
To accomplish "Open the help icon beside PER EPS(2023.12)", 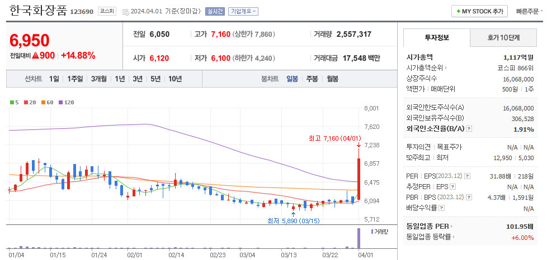I will click(x=468, y=176).
